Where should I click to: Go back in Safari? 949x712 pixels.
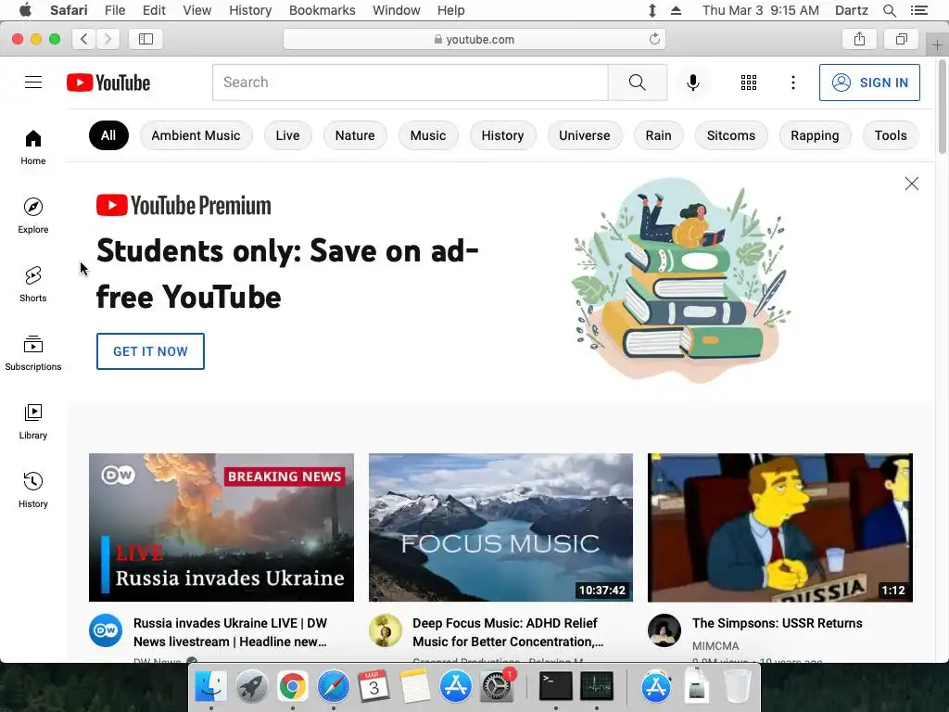coord(84,39)
